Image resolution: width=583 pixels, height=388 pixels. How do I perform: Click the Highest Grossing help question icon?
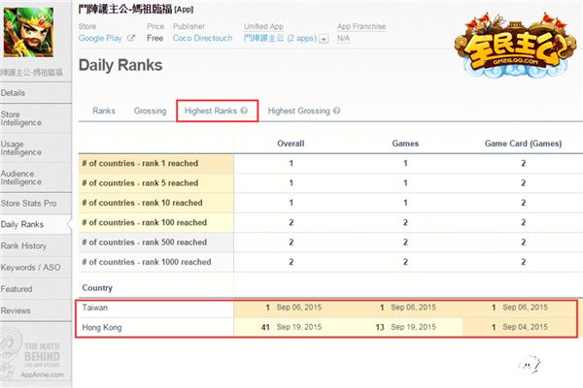click(336, 111)
